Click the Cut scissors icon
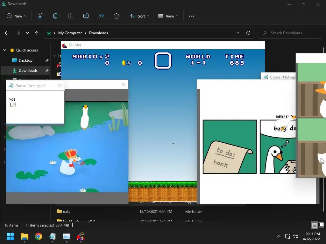This screenshot has width=326, height=244. click(x=40, y=16)
